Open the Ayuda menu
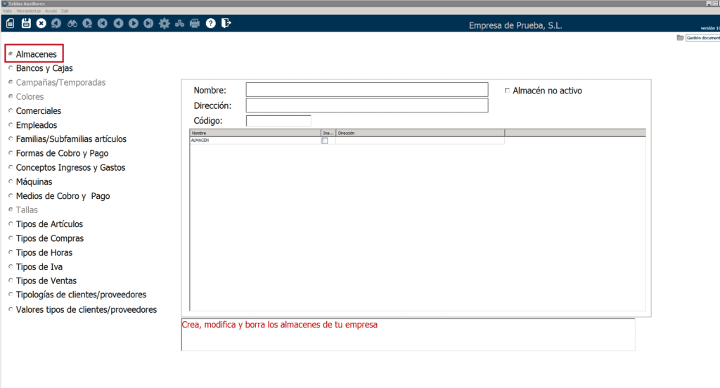720x388 pixels. [x=51, y=11]
